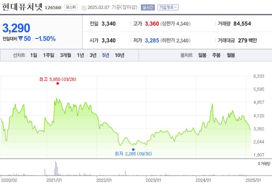Click the stock name 현대퓨처넷

[x=22, y=7]
